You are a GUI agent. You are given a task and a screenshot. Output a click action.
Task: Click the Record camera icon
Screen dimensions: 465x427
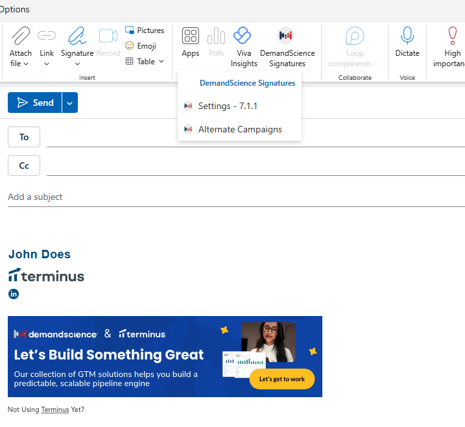108,36
